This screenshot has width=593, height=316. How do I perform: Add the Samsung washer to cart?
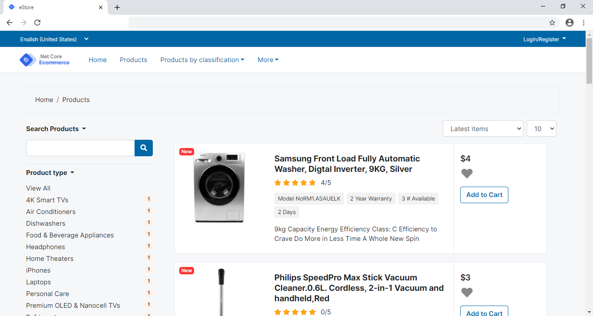coord(484,195)
